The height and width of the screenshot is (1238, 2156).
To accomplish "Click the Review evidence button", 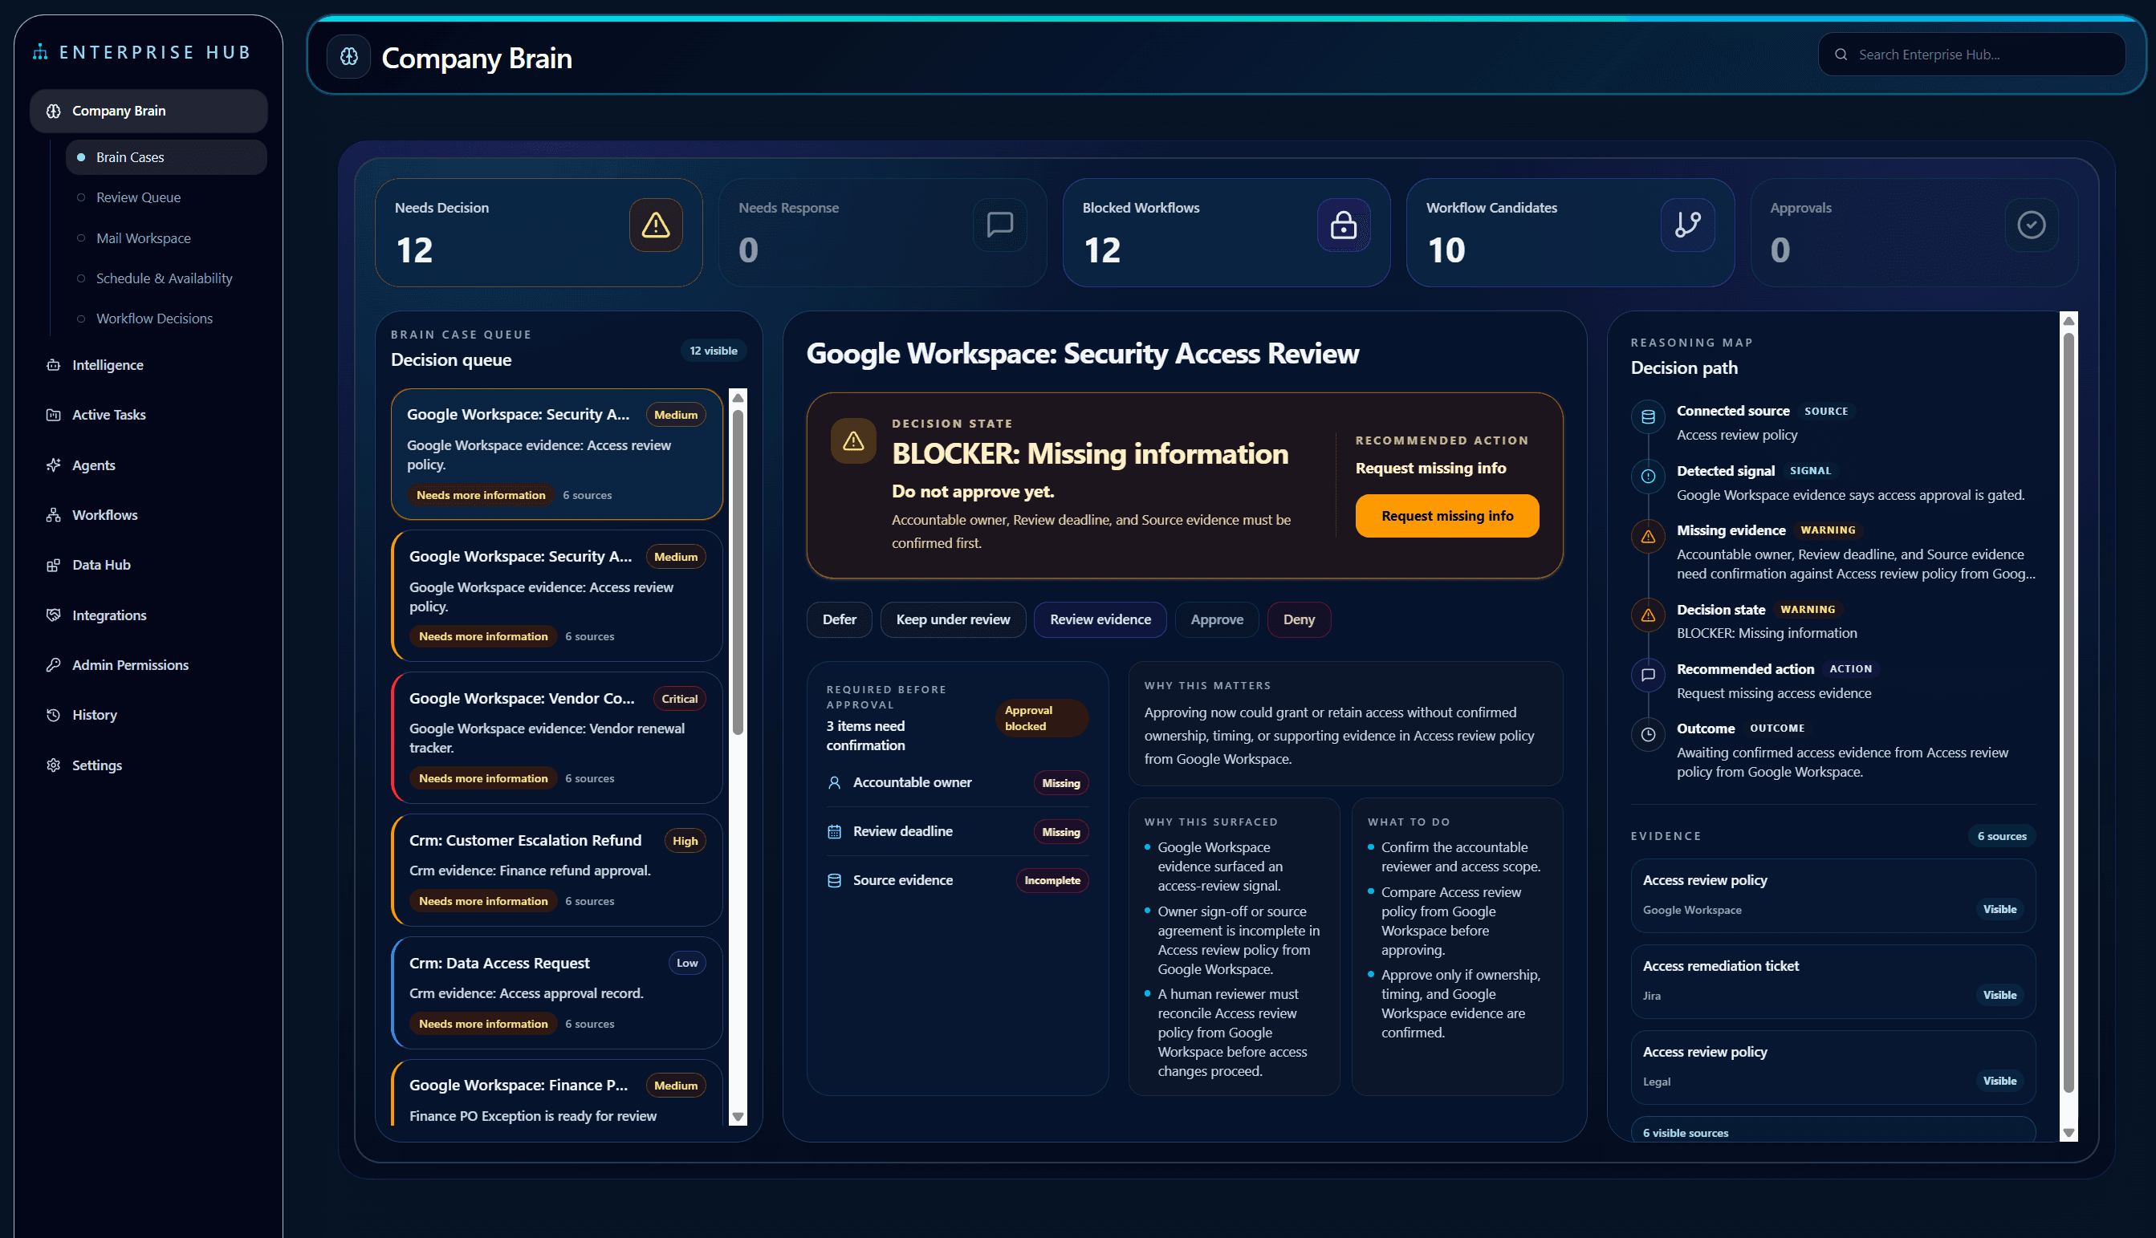I will tap(1100, 620).
